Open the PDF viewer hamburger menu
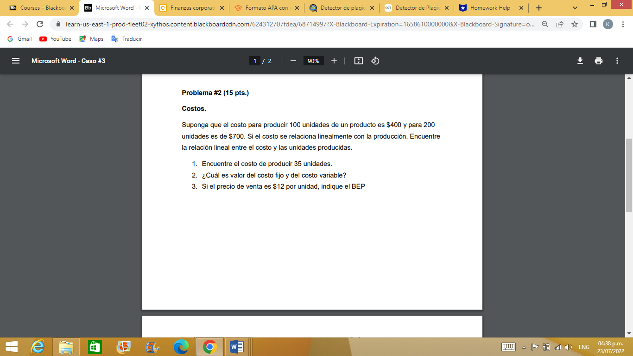This screenshot has width=633, height=356. [x=15, y=60]
